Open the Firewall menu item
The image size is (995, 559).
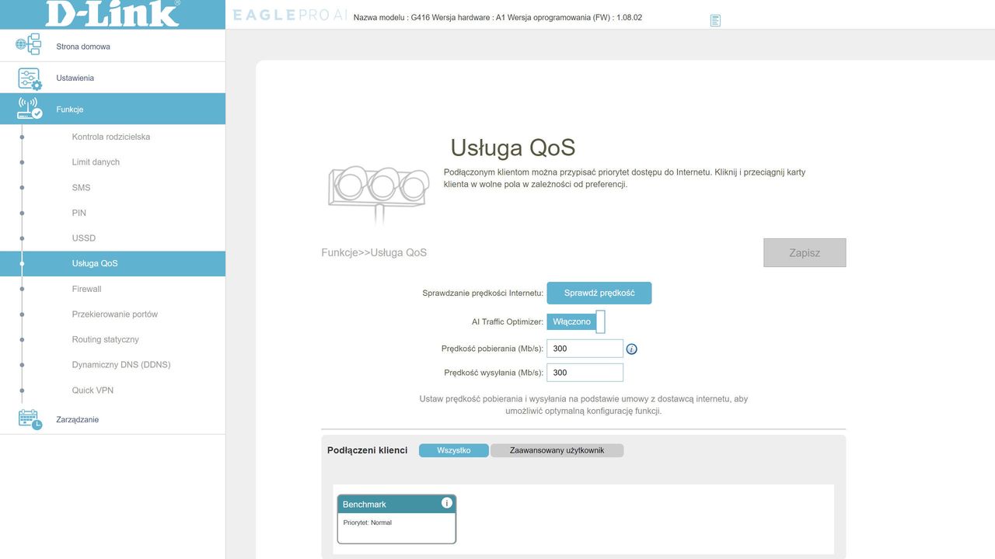[x=87, y=289]
